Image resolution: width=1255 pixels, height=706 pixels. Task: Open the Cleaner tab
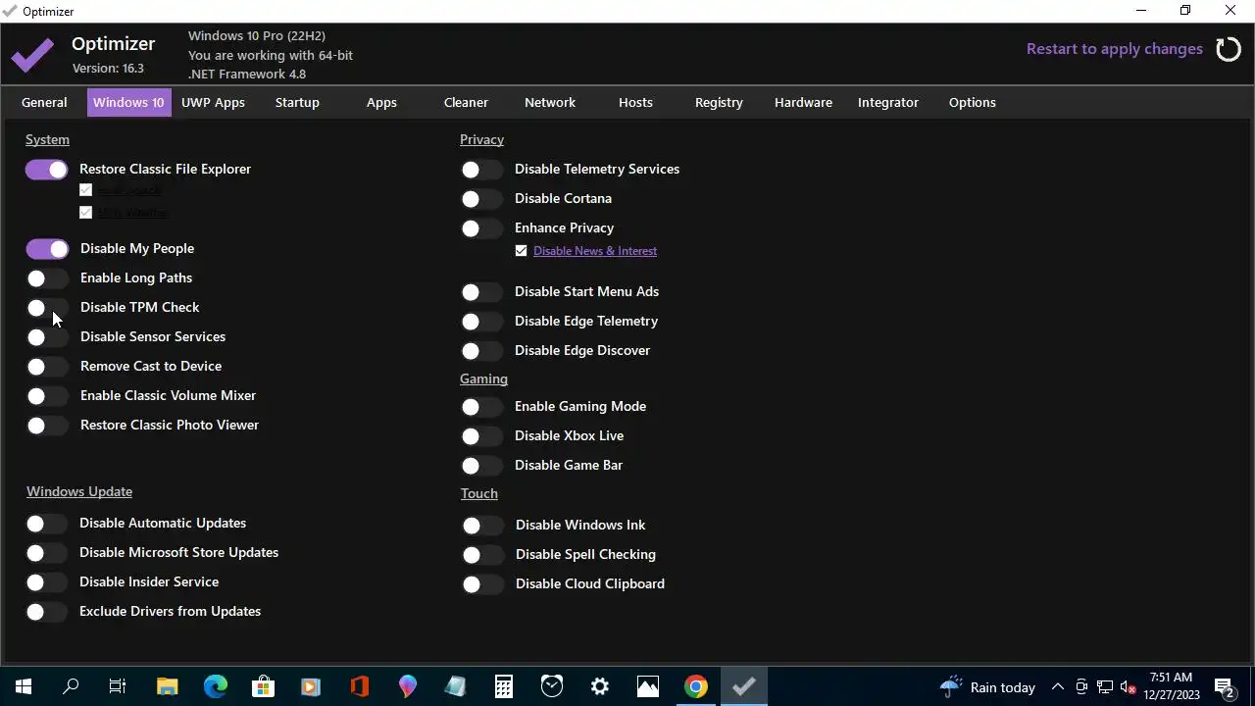[466, 102]
